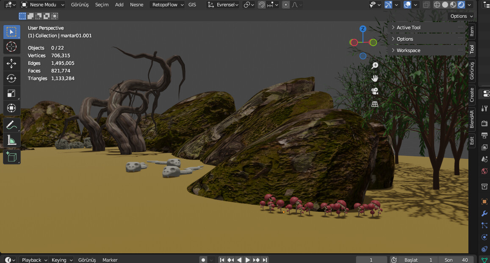The image size is (490, 263).
Task: Open the Nesne menu
Action: [x=136, y=5]
